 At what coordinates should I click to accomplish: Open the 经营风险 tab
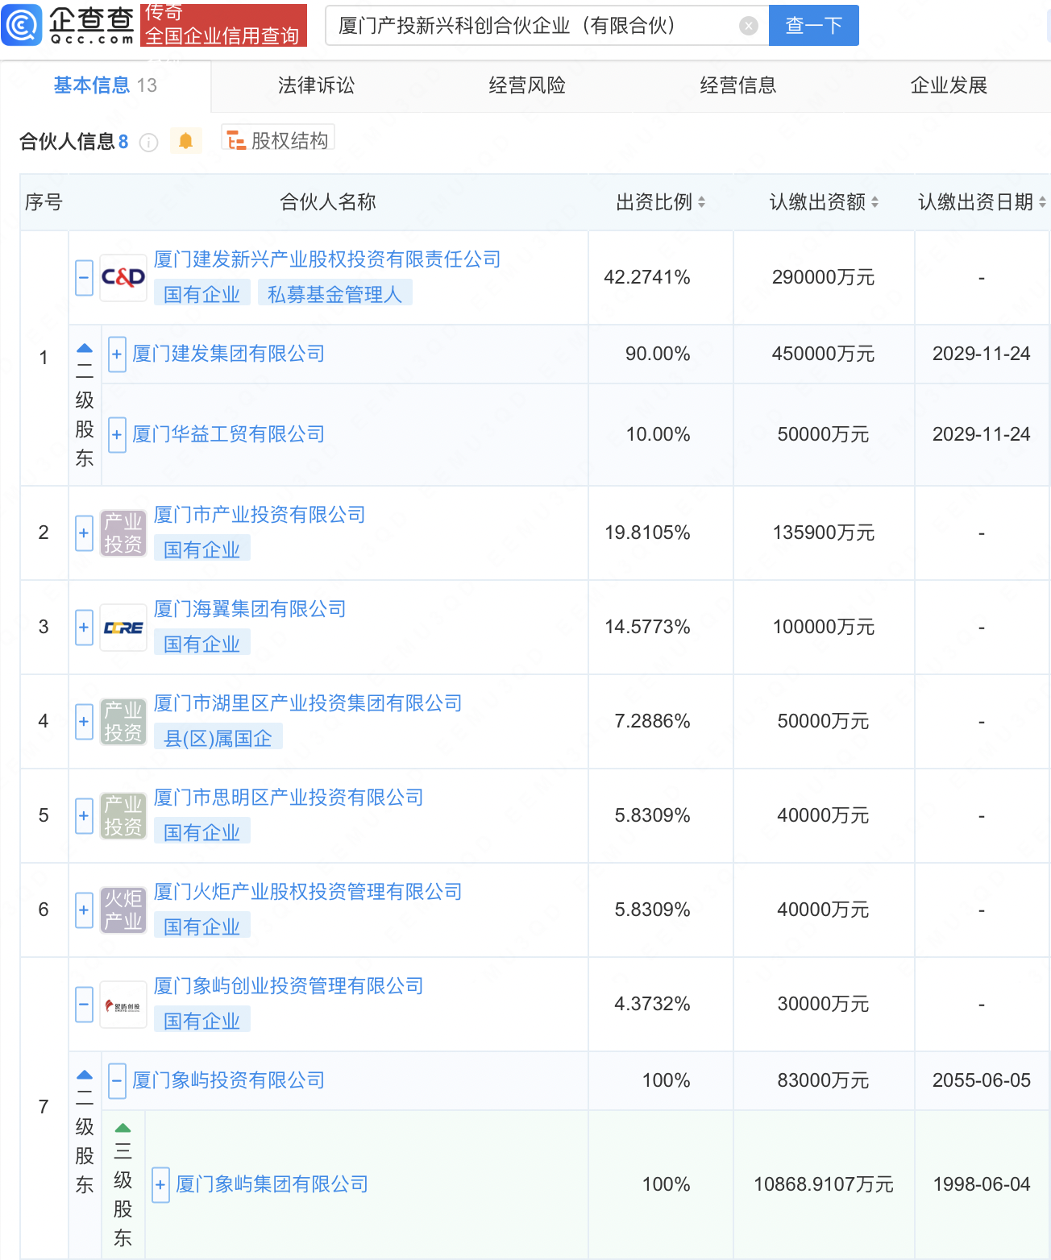pyautogui.click(x=527, y=85)
